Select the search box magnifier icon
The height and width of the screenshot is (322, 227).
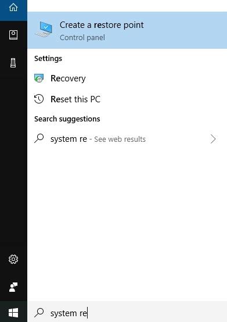tap(39, 313)
